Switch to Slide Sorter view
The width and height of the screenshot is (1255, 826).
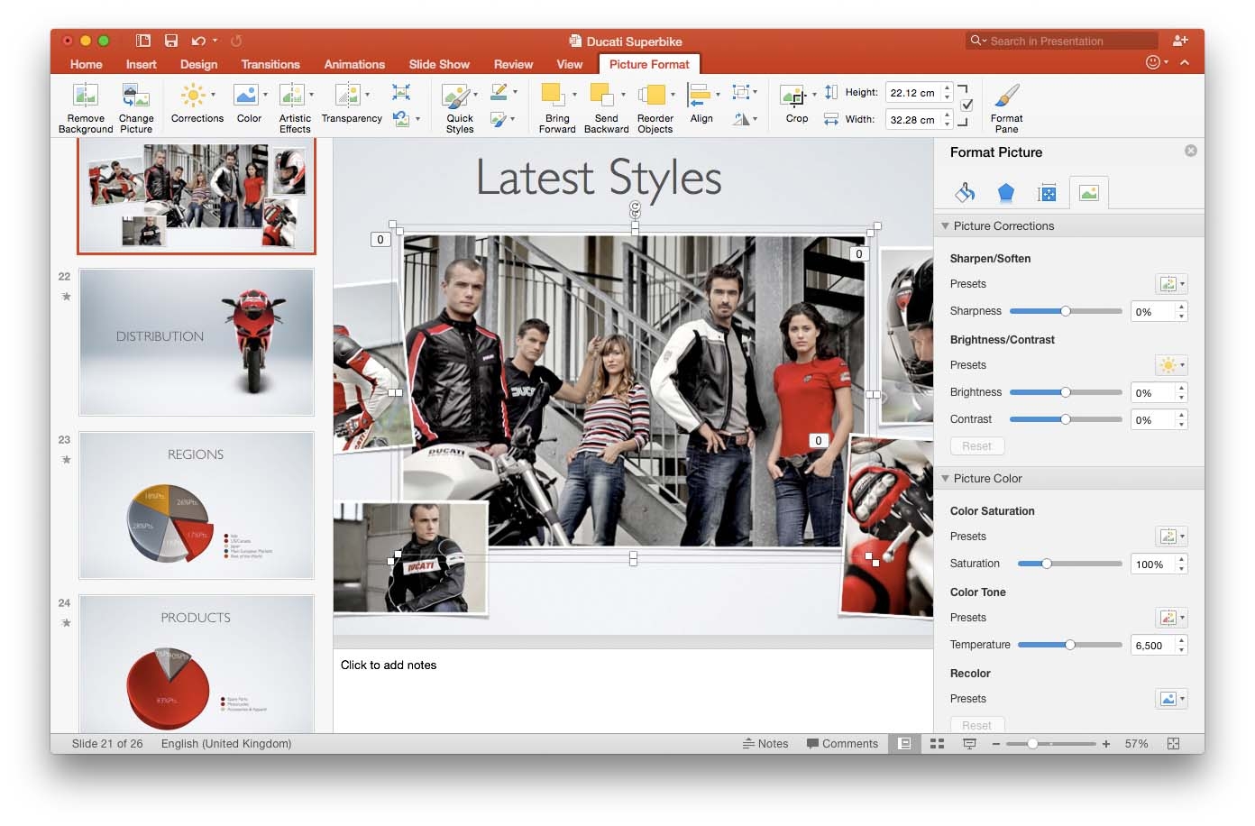[937, 744]
